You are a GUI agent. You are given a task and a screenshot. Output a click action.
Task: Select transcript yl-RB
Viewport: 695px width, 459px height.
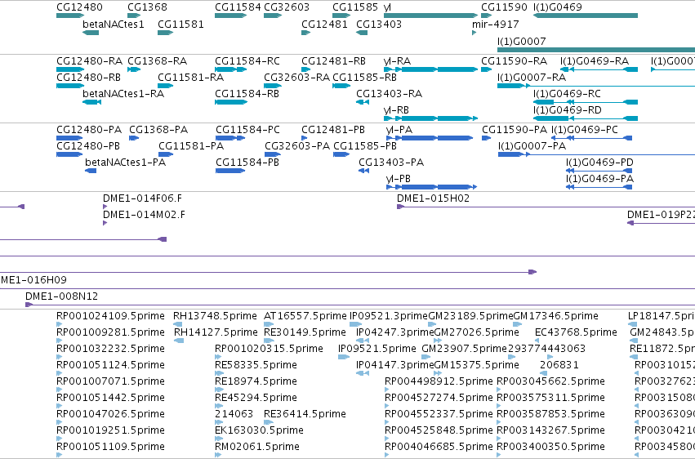coord(396,110)
